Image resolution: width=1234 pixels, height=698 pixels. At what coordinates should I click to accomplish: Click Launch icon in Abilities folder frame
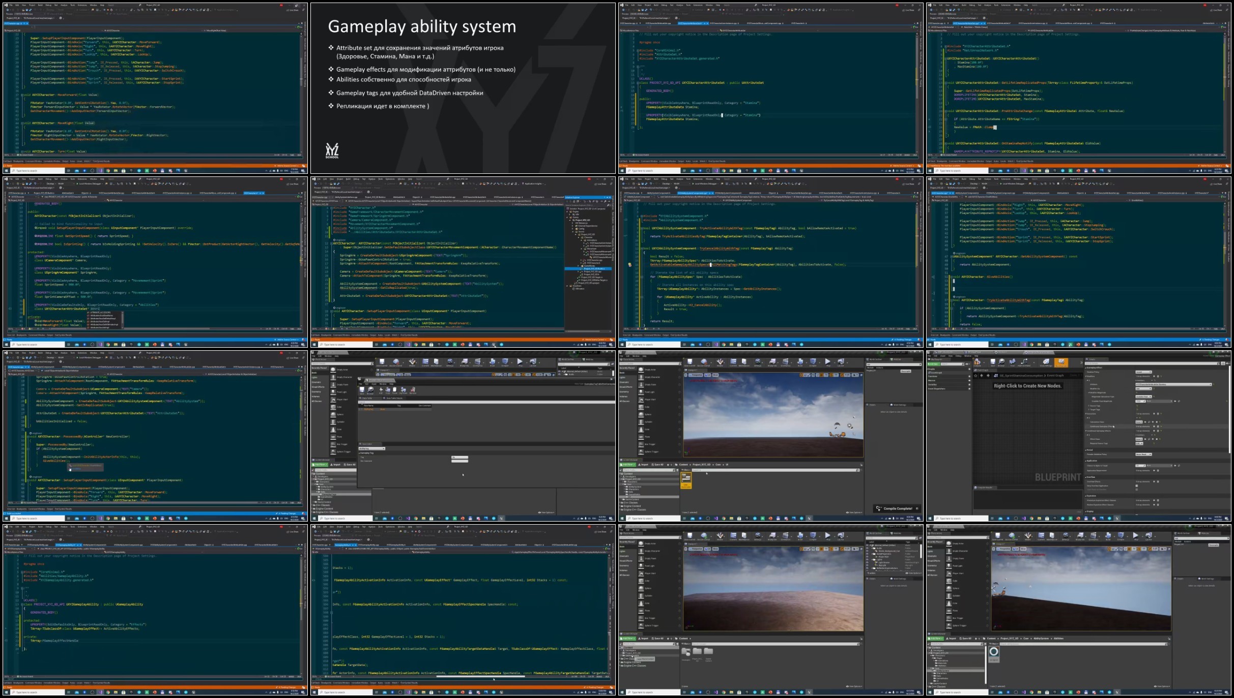[x=1149, y=536]
